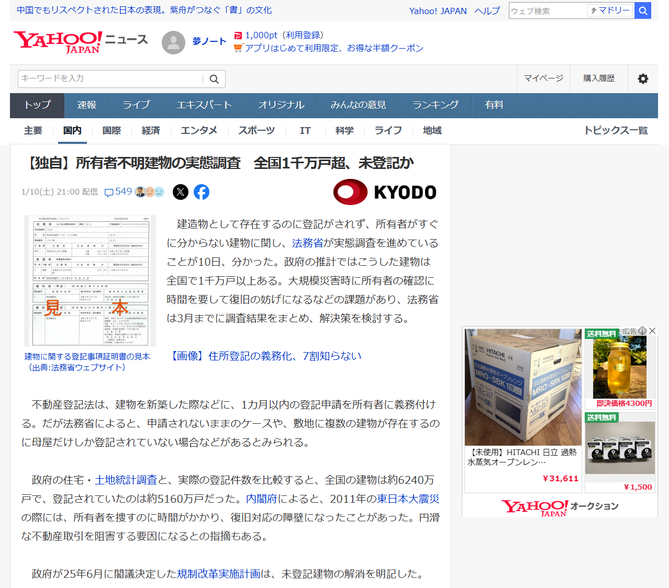This screenshot has height=588, width=669.
Task: Click the keyword search magnifier icon
Action: [214, 79]
